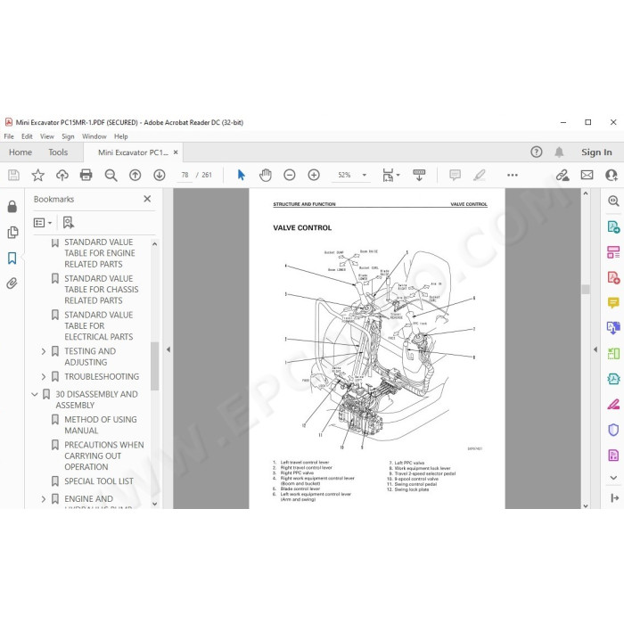
Task: Close the Bookmarks panel
Action: (x=147, y=199)
